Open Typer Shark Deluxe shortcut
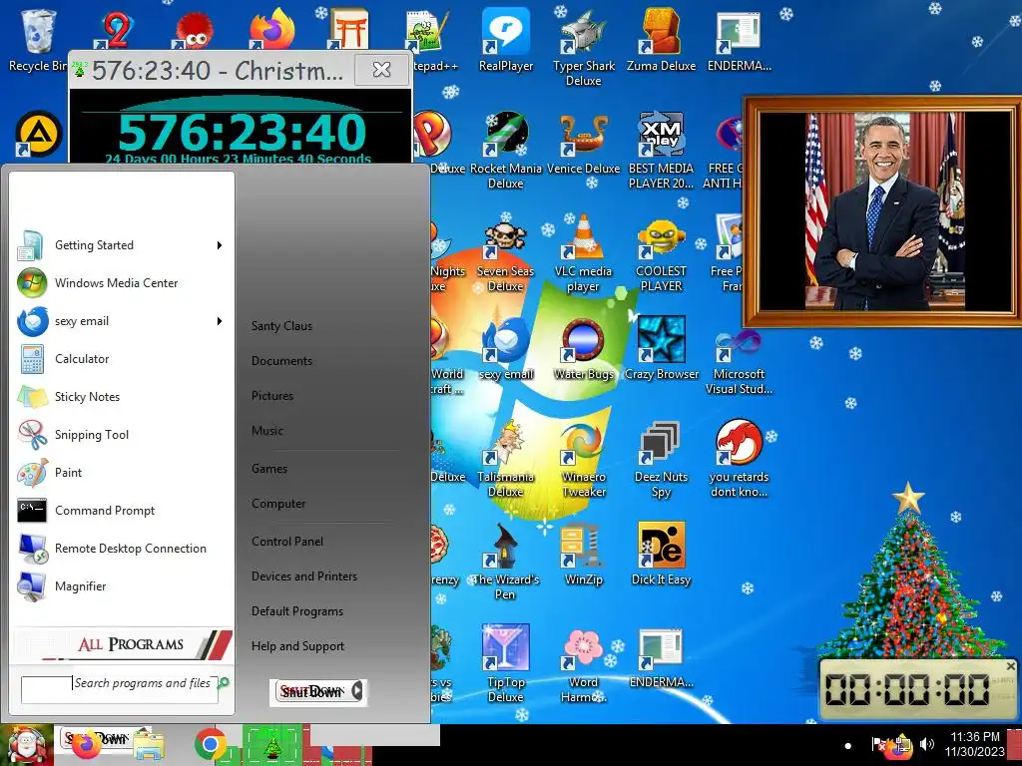The height and width of the screenshot is (766, 1022). [x=583, y=48]
